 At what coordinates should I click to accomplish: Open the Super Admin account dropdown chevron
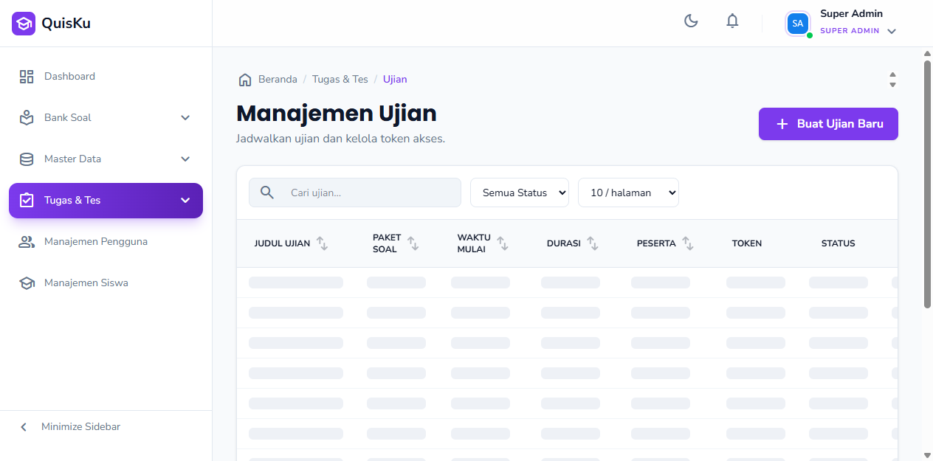tap(892, 31)
